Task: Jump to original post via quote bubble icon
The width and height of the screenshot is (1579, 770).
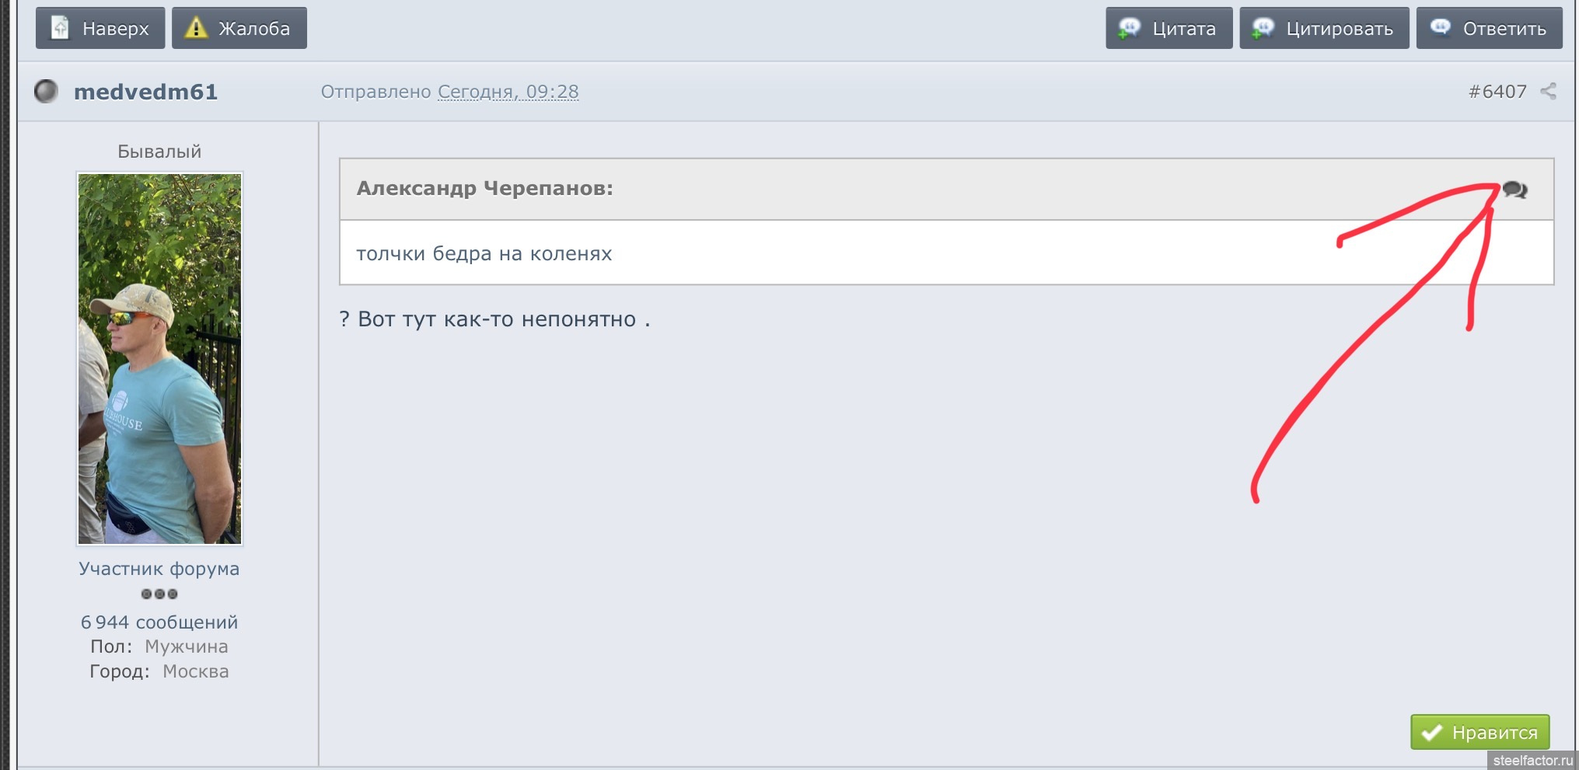Action: coord(1514,190)
